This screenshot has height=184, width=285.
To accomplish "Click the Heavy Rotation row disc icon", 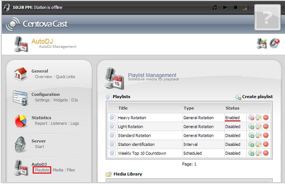I will [x=112, y=117].
